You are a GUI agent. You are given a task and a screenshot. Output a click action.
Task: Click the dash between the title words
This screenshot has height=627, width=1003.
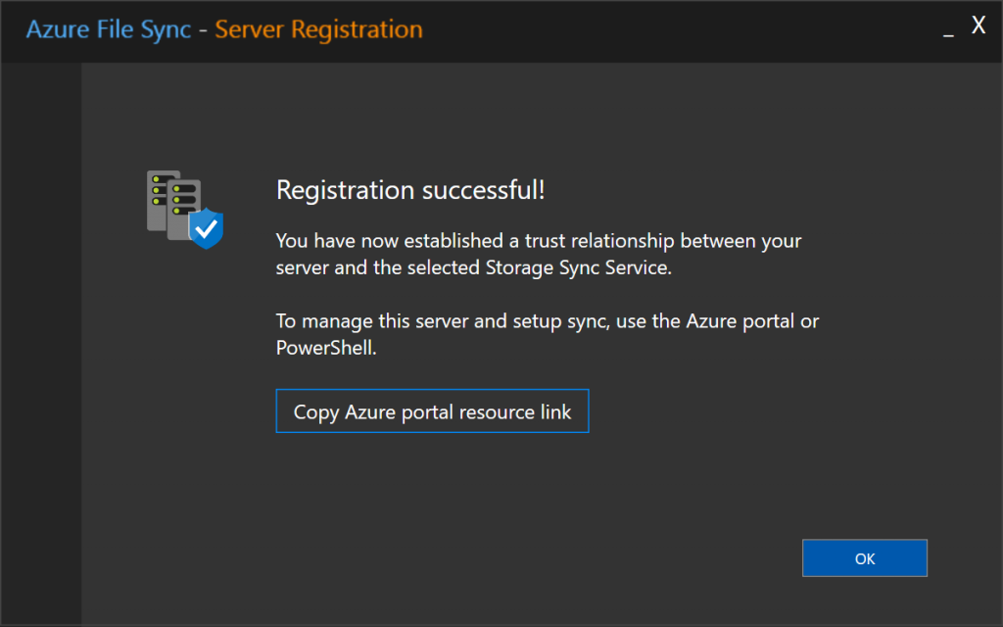[203, 30]
